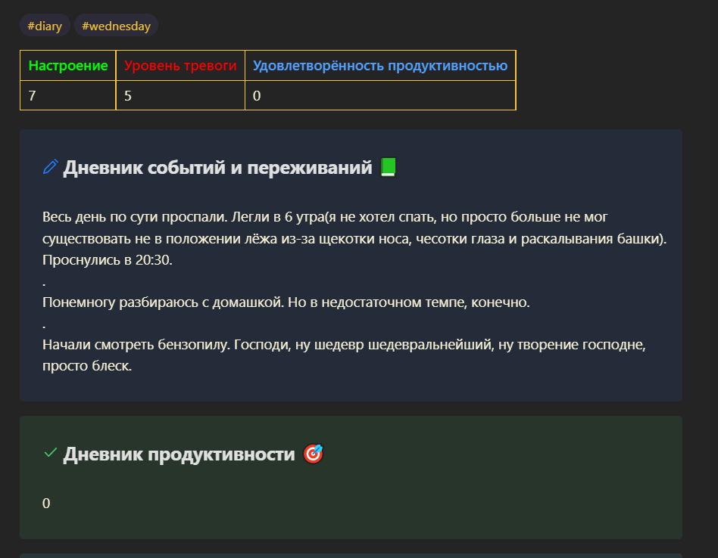Select the Удовлетворённость продуктивностью header cell
Image resolution: width=718 pixels, height=558 pixels.
(380, 65)
